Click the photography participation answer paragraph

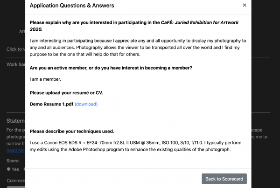coord(138,47)
